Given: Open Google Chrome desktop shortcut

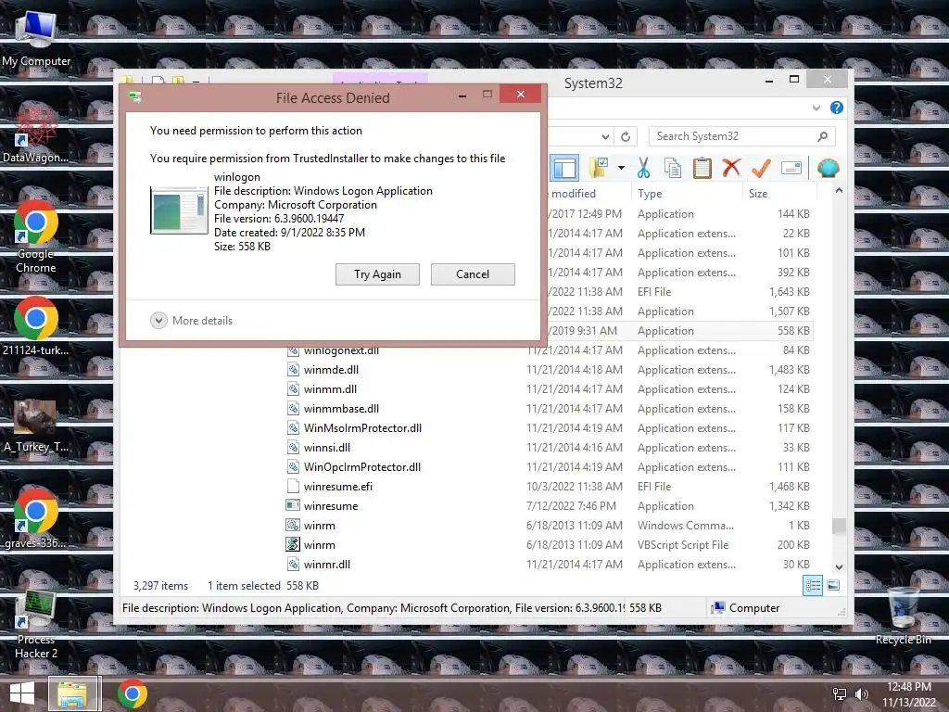Looking at the screenshot, I should point(36,237).
